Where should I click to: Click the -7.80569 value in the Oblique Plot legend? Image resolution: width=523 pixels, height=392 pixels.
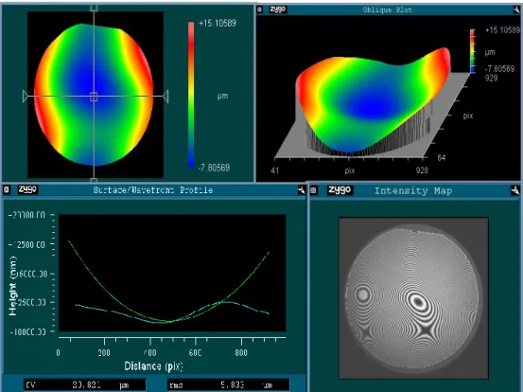pyautogui.click(x=499, y=69)
